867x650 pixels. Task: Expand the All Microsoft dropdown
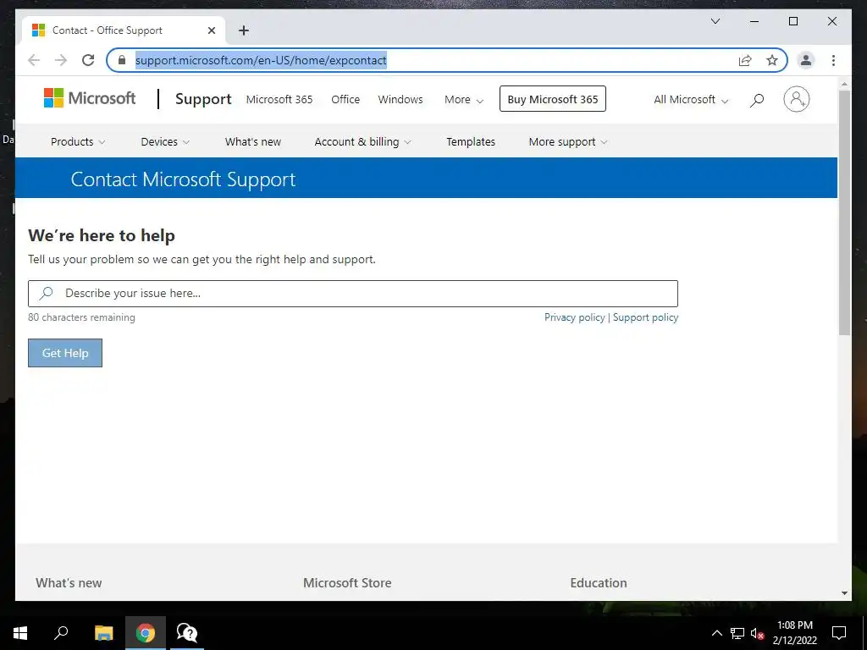[x=691, y=100]
